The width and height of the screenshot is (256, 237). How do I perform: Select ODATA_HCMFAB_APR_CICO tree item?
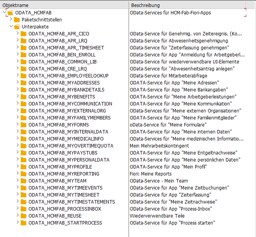click(x=59, y=34)
